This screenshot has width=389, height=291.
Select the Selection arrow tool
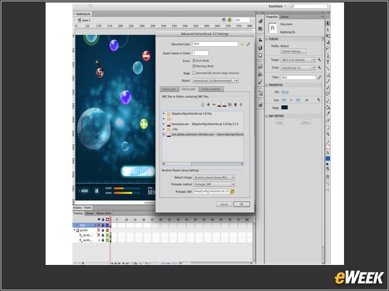coord(328,23)
